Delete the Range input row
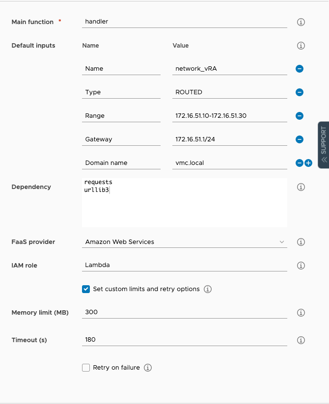Image resolution: width=329 pixels, height=404 pixels. [300, 116]
